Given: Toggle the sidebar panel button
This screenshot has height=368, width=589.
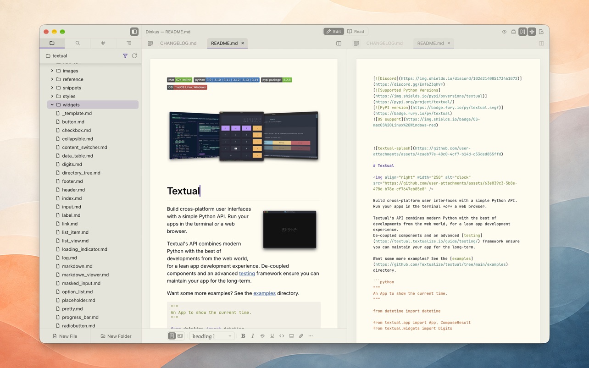Looking at the screenshot, I should (x=134, y=32).
